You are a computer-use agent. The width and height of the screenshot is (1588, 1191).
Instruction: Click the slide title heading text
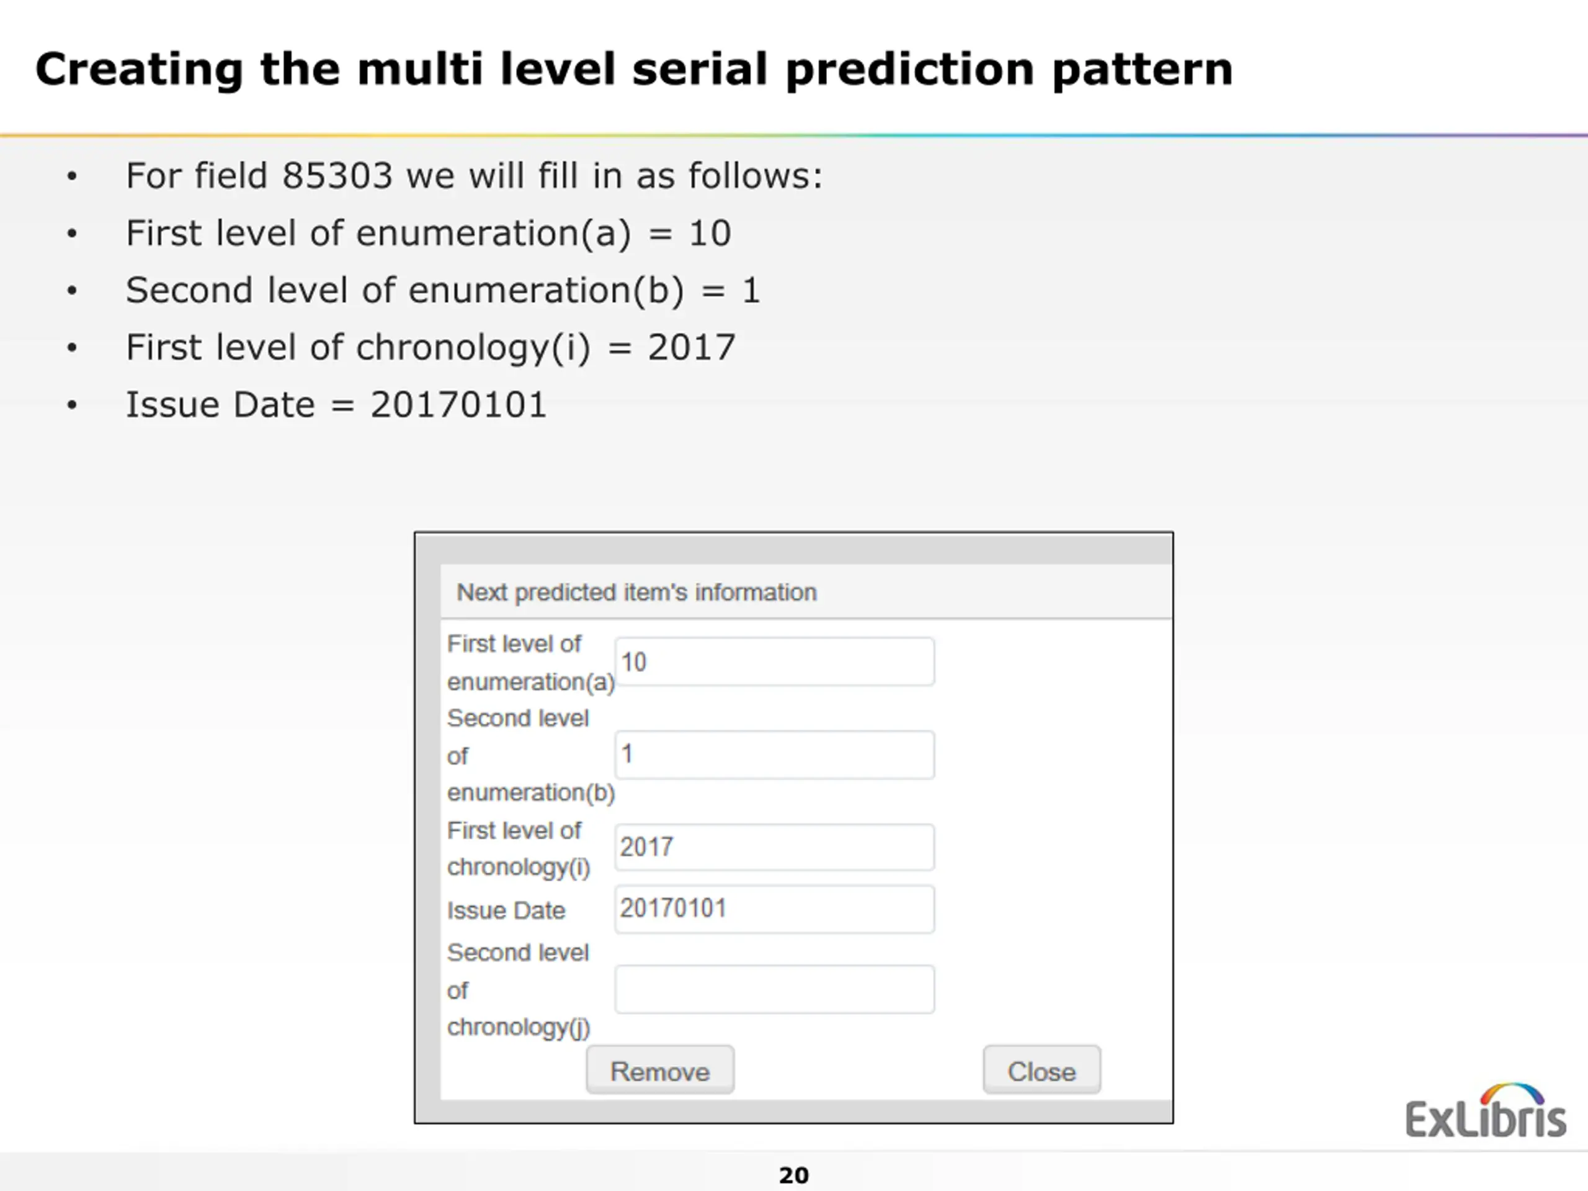point(634,69)
